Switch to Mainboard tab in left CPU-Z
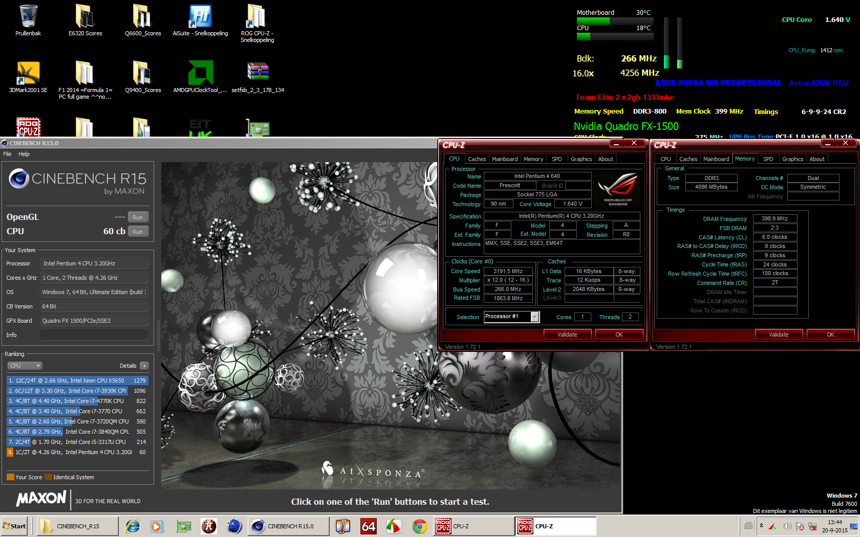Image resolution: width=860 pixels, height=537 pixels. 505,159
